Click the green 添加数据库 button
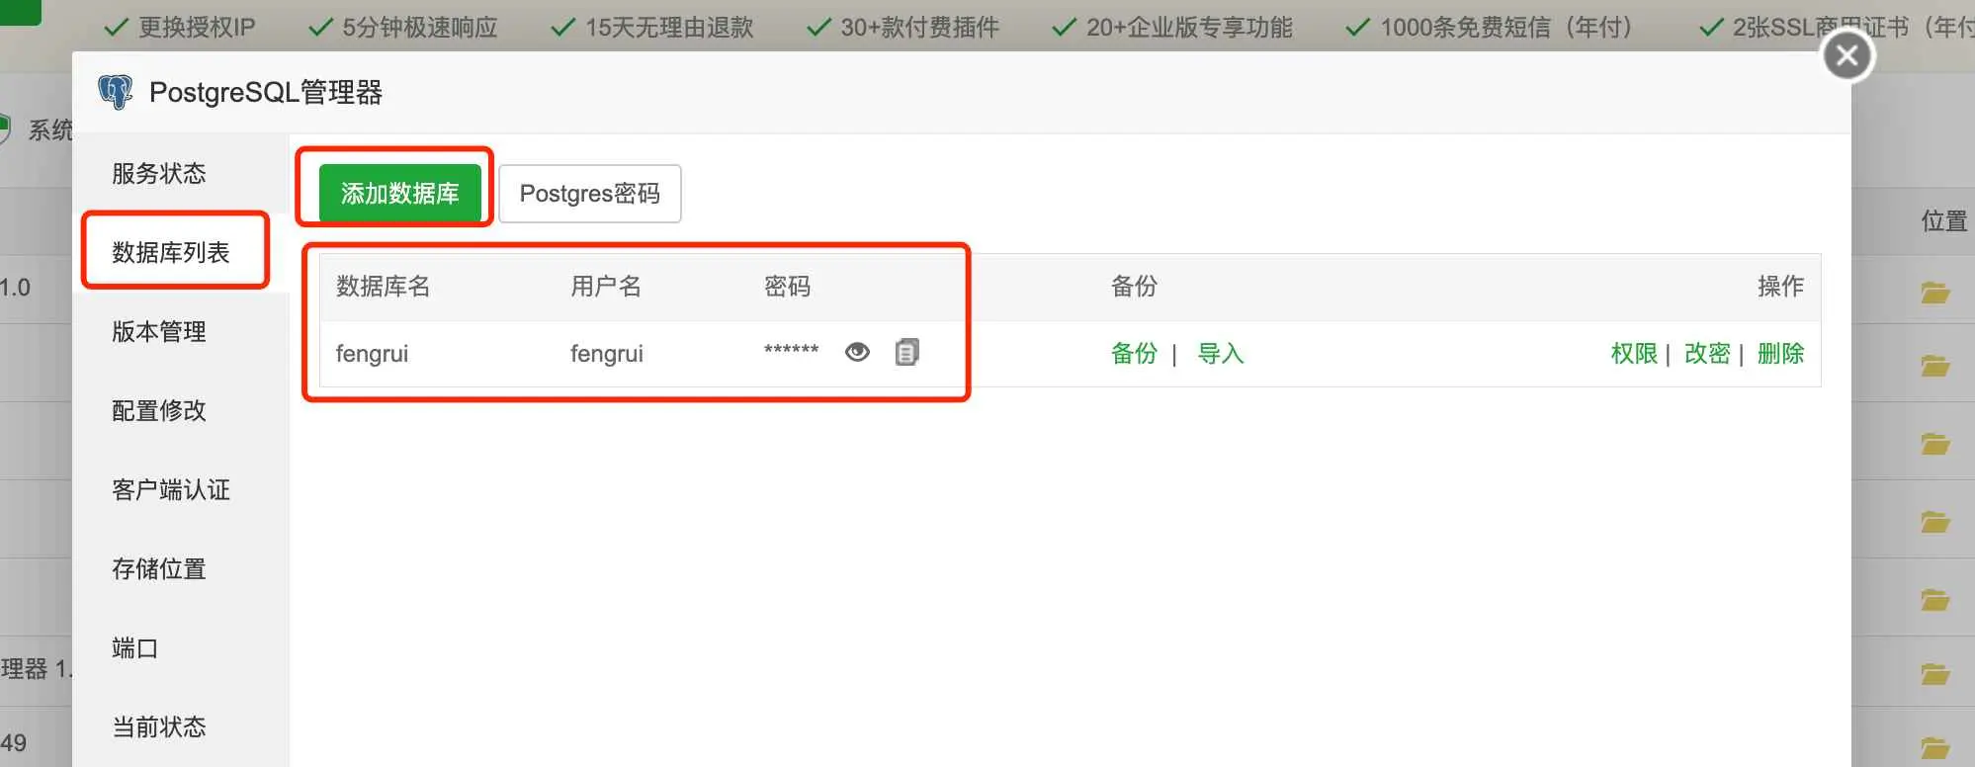 pos(399,194)
